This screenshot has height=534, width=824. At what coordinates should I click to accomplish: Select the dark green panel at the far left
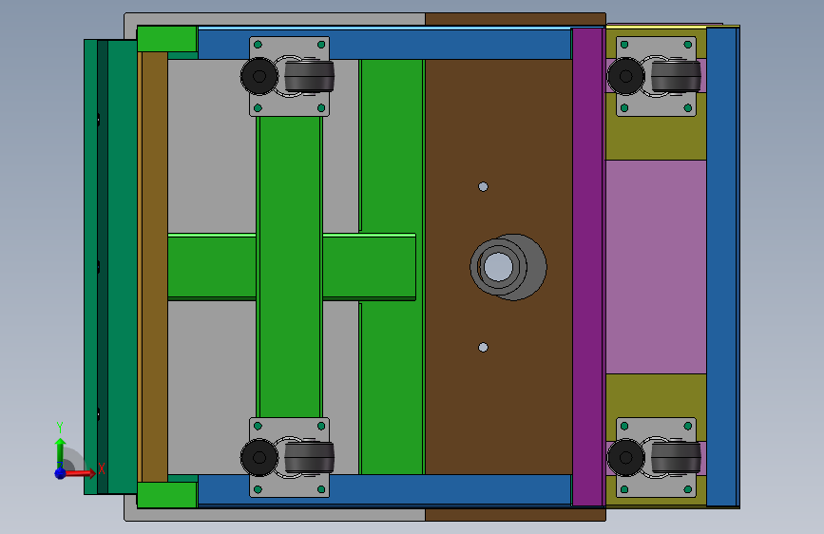[x=111, y=267]
